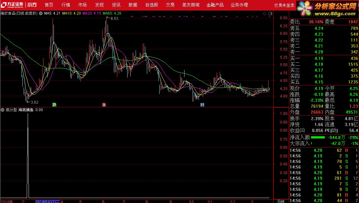The height and width of the screenshot is (203, 359).
Task: Click the 大宗流入 value -47.0万
Action: (338, 143)
